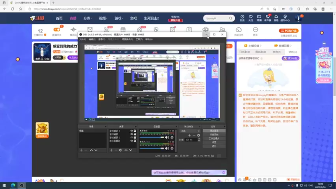Screen dimensions: 336x189
Task: Open the 文件(F) menu in OBS
Action: 82,39
